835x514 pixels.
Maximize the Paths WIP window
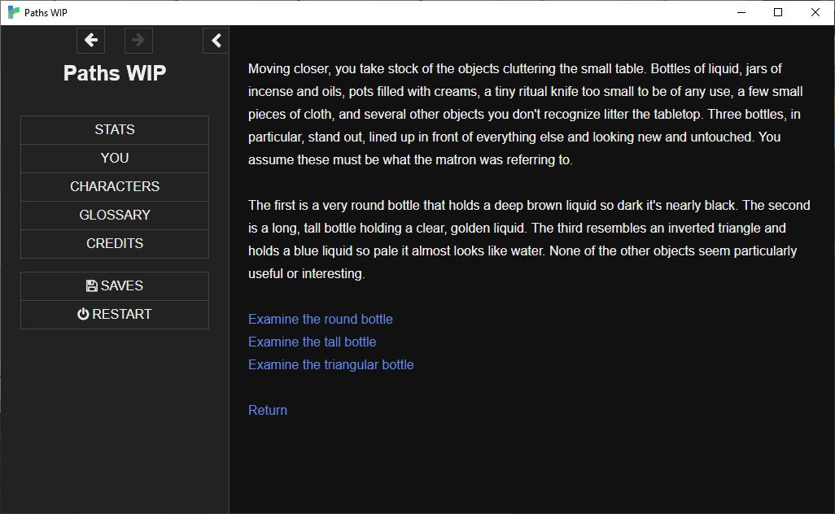click(x=778, y=12)
